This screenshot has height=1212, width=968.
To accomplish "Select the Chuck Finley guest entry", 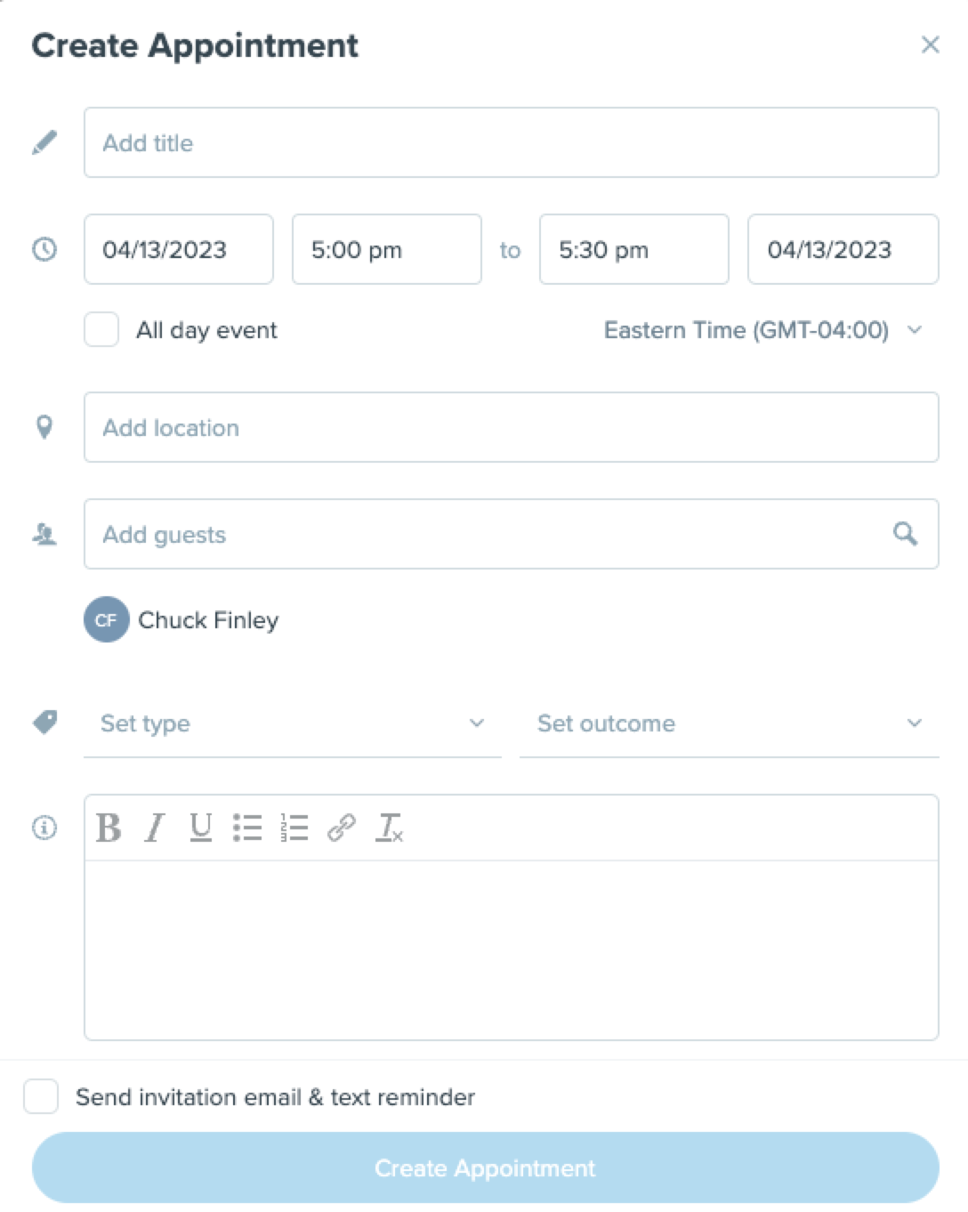I will pos(181,619).
